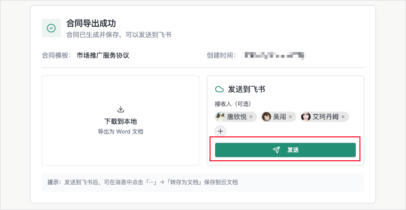406x210 pixels.
Task: Click the download arrow icon
Action: tap(120, 109)
